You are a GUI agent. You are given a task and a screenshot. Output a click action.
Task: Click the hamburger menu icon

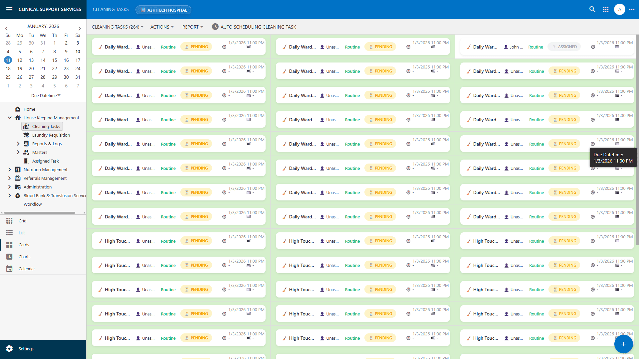pyautogui.click(x=9, y=9)
